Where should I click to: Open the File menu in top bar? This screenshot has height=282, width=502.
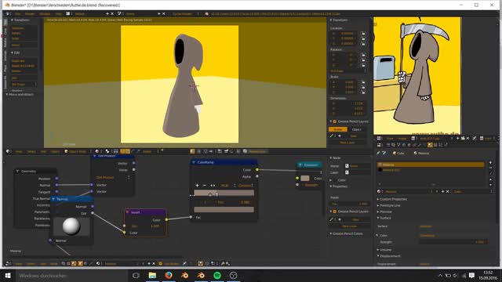point(17,14)
